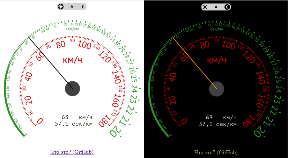Open the green 'Что это? (GitHub)' link on black background
This screenshot has height=158, width=288.
pyautogui.click(x=216, y=152)
